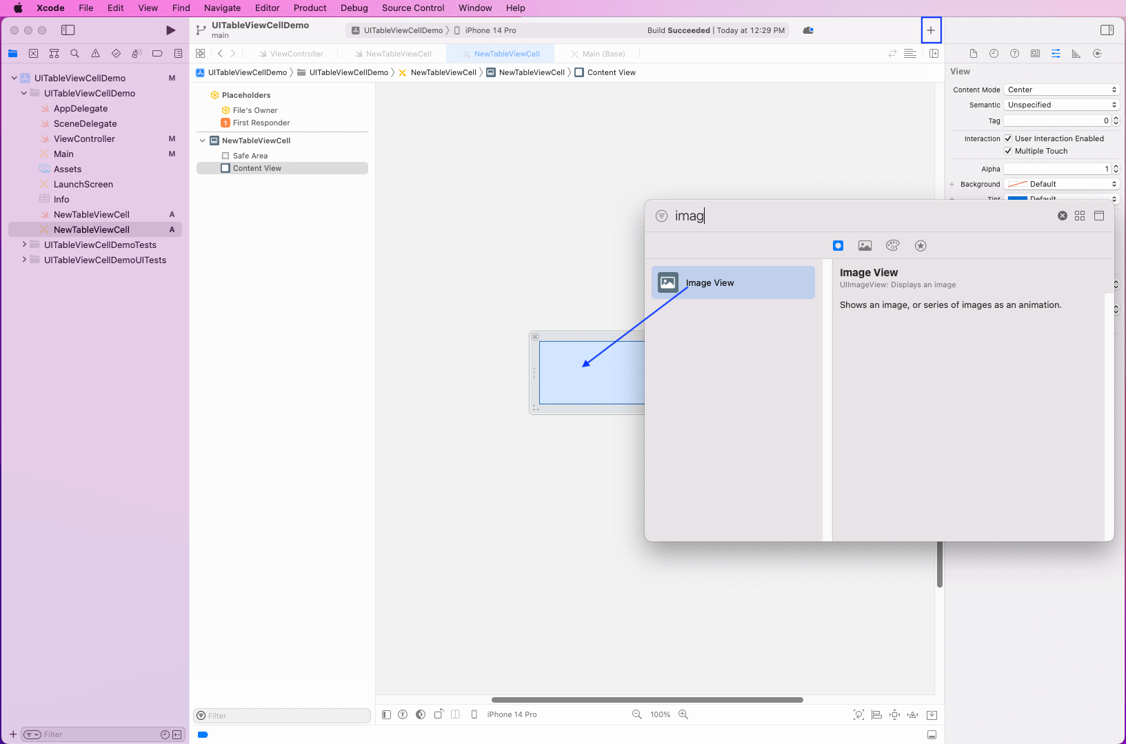Viewport: 1126px width, 744px height.
Task: Click the Run (play) button
Action: coord(170,30)
